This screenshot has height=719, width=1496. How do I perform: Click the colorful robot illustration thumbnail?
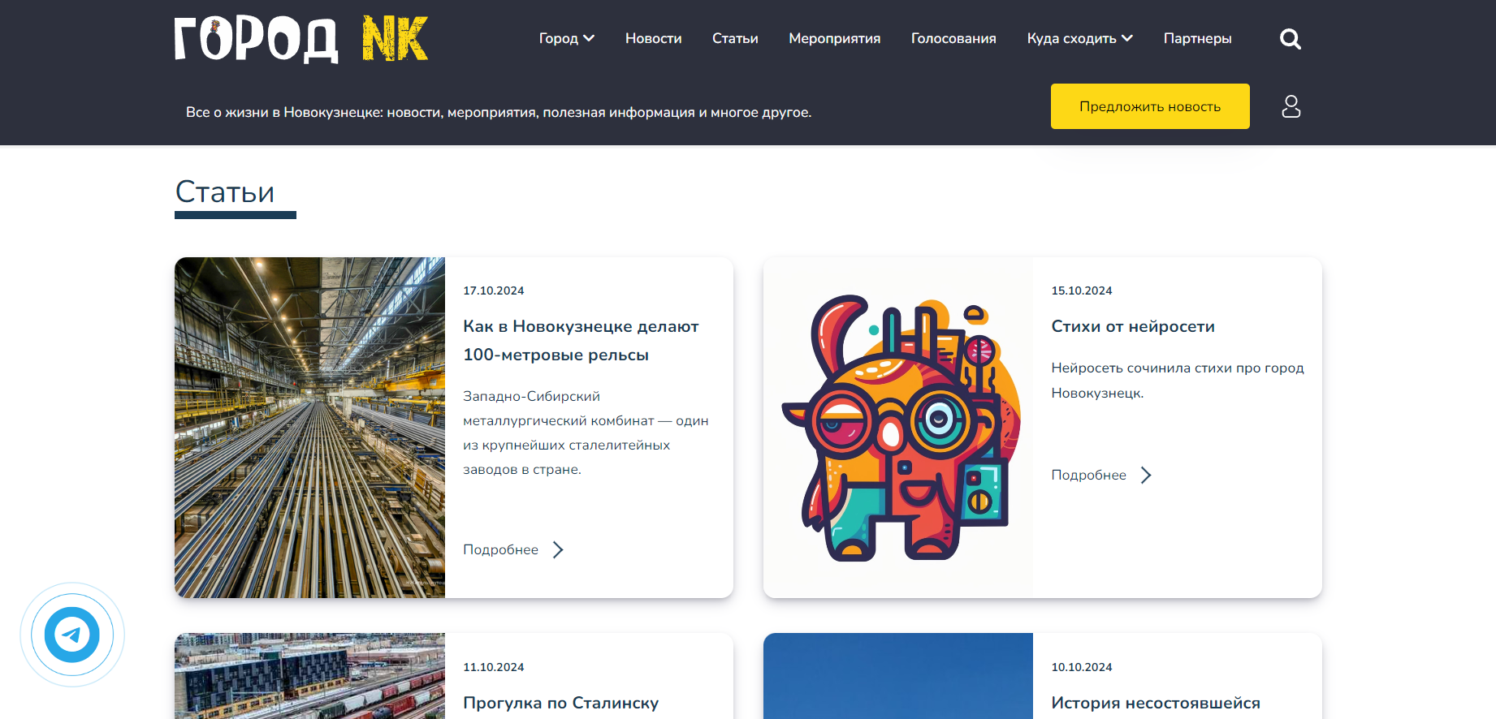(x=898, y=428)
